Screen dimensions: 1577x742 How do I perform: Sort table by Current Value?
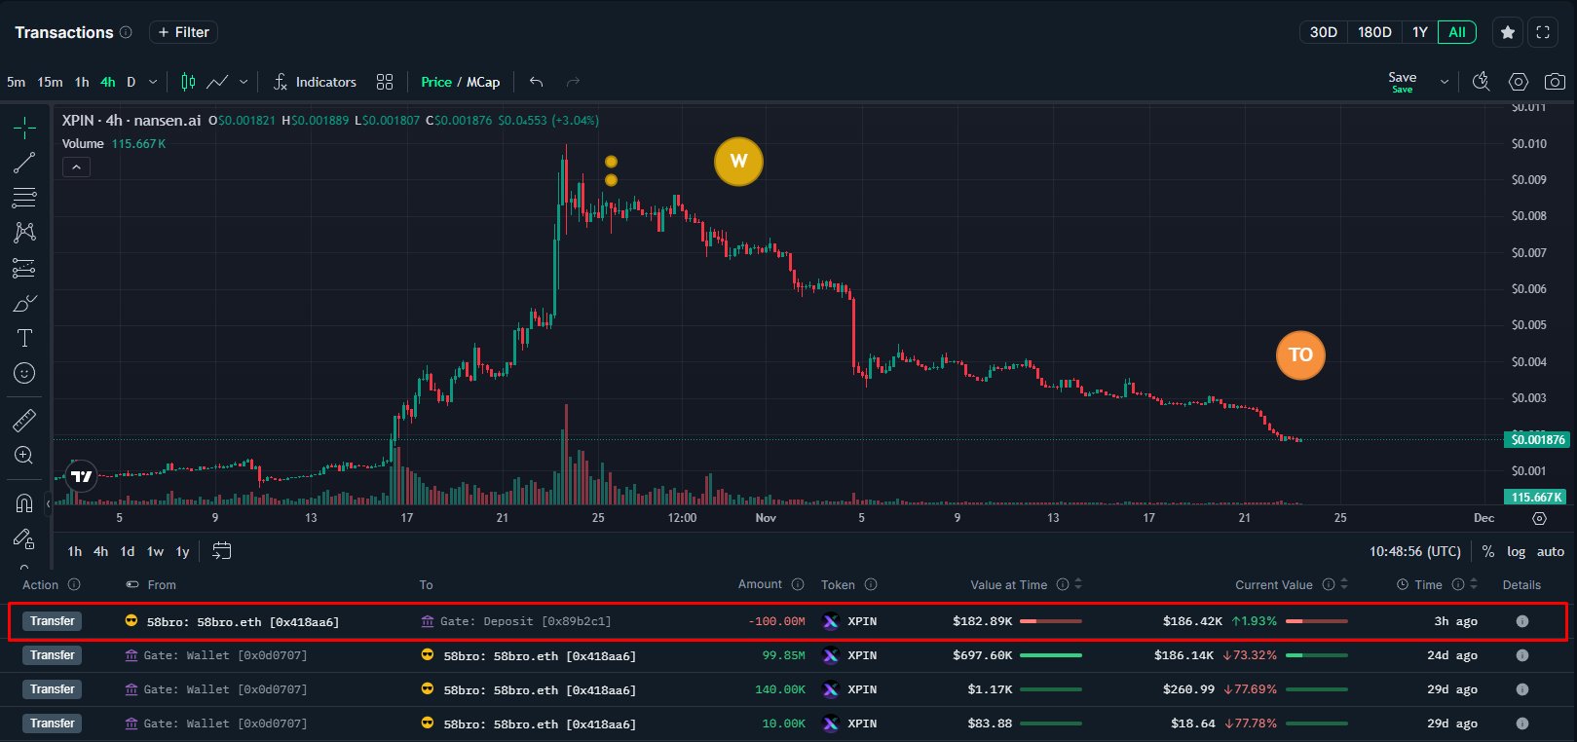point(1344,584)
